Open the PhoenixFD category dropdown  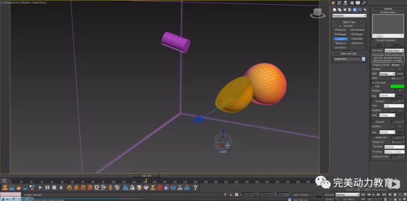(349, 16)
